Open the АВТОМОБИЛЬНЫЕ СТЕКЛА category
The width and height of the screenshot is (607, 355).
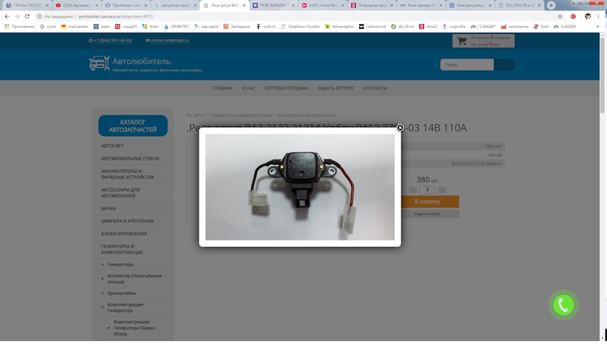[x=130, y=158]
